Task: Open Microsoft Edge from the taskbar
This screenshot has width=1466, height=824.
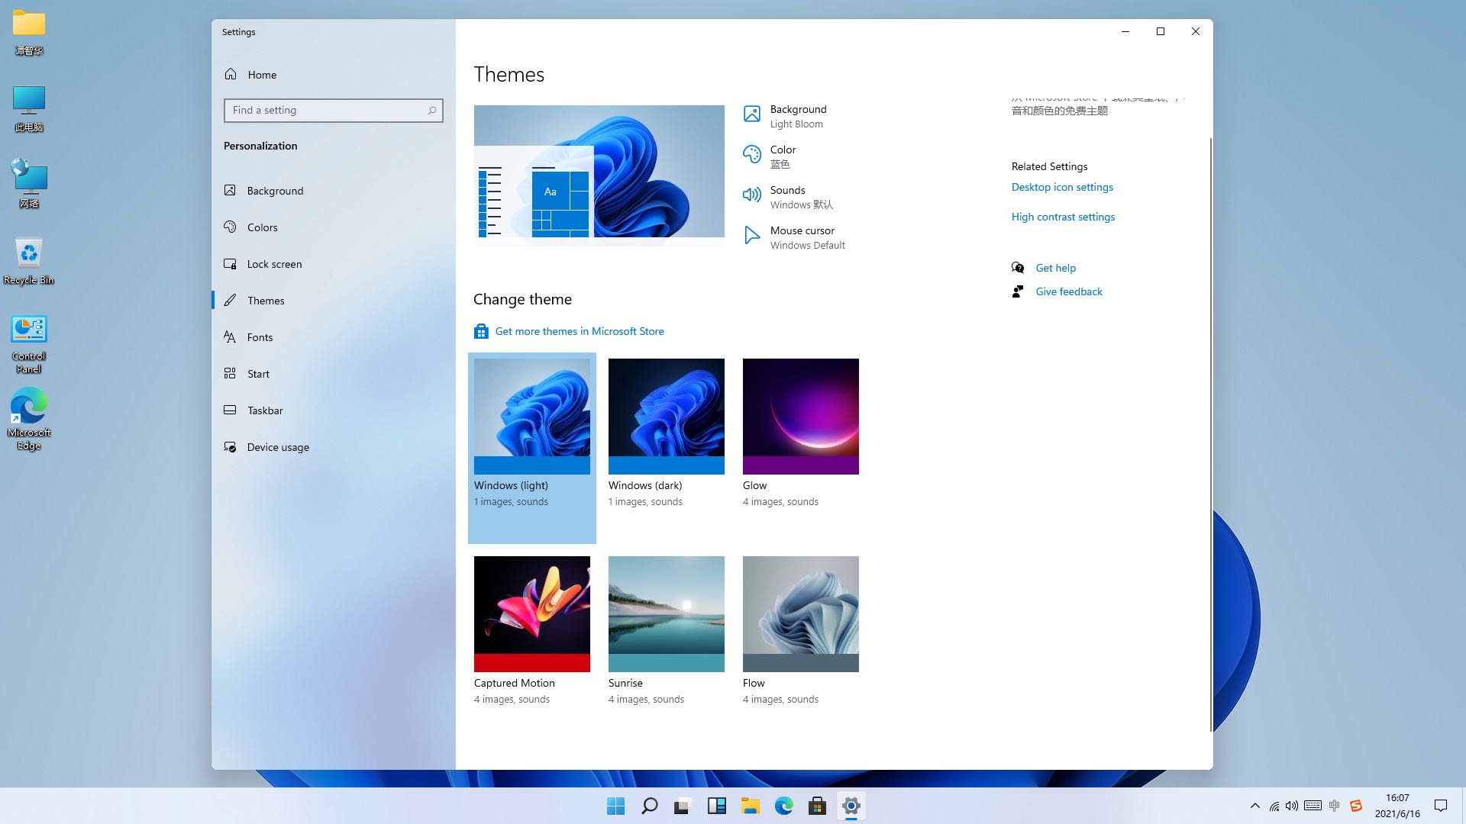Action: pyautogui.click(x=783, y=806)
